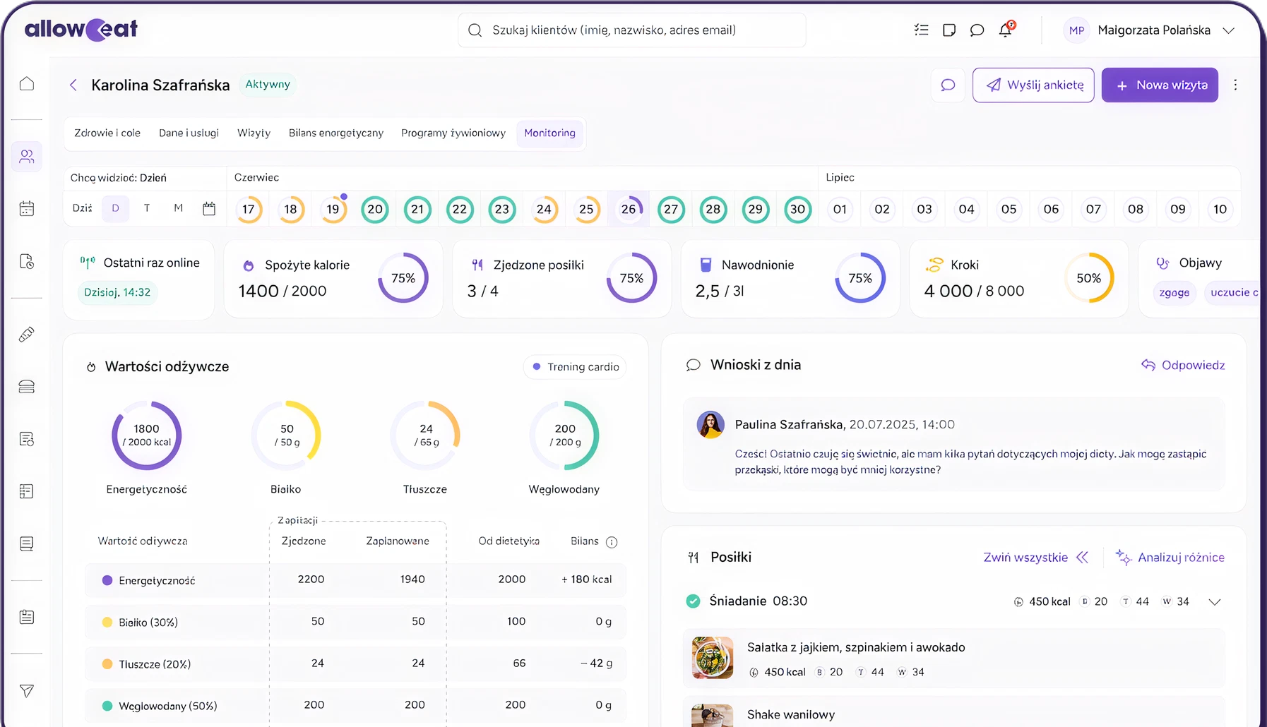Image resolution: width=1267 pixels, height=727 pixels.
Task: Switch to T week view toggle
Action: [x=147, y=208]
